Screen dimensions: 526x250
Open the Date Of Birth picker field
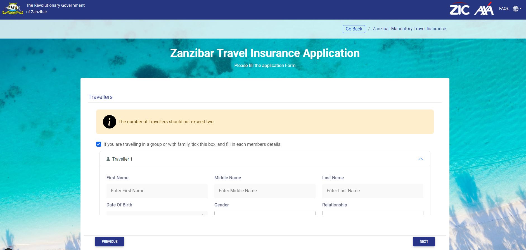click(157, 213)
